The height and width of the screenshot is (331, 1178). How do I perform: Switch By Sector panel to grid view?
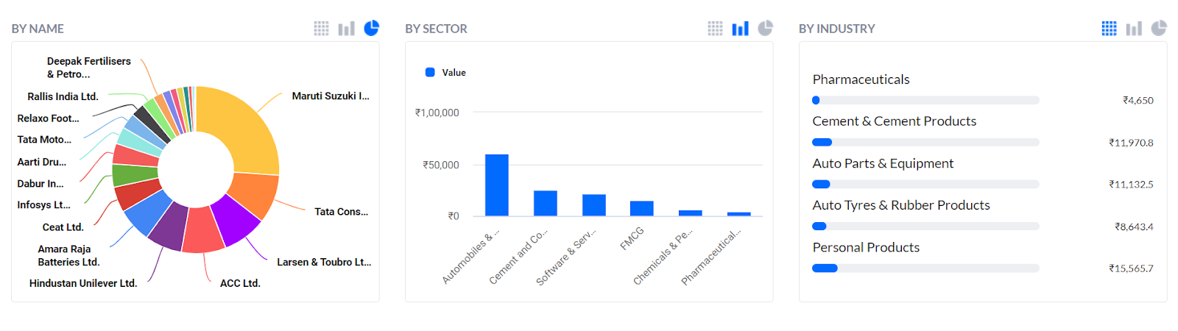pos(715,29)
